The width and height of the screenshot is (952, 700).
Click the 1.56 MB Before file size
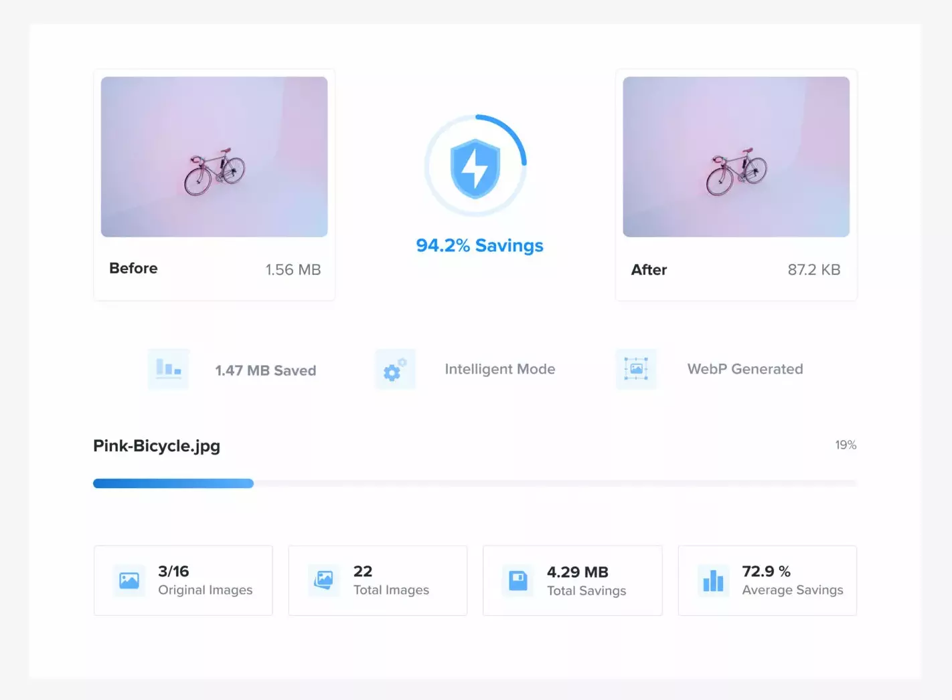(x=293, y=269)
